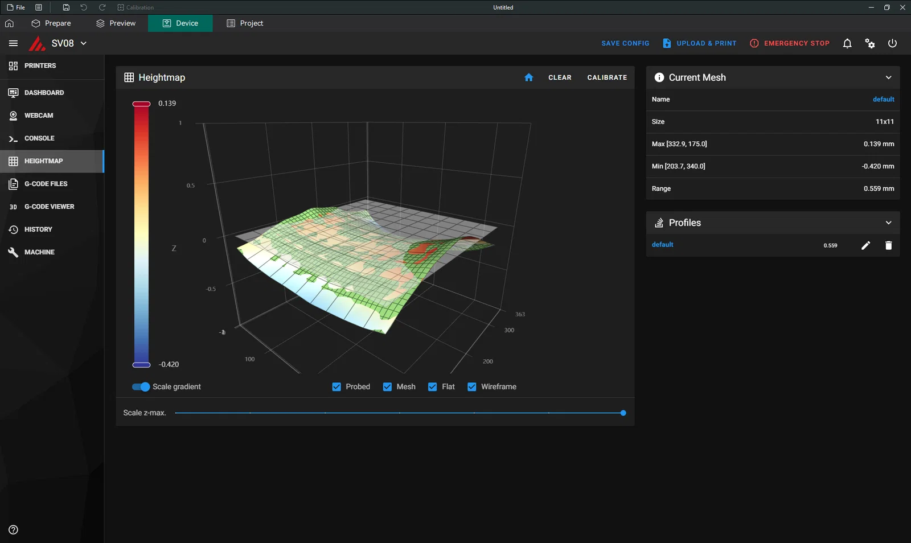Click the Scale z-max slider handle

(x=623, y=413)
